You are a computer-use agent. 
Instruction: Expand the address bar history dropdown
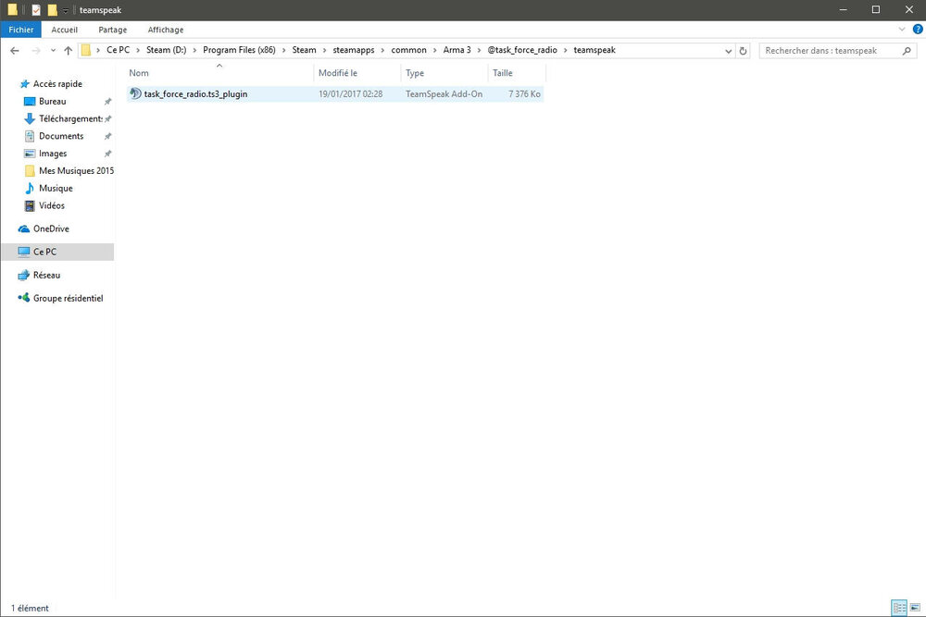tap(728, 51)
